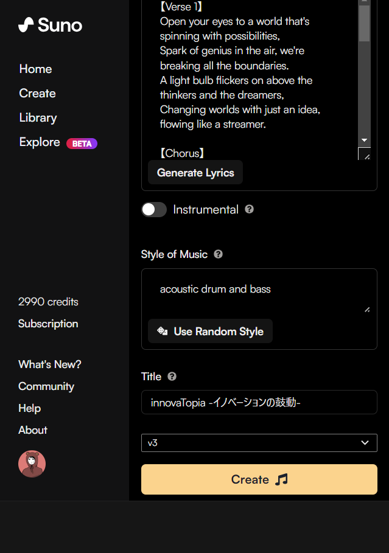Viewport: 389px width, 553px height.
Task: Open the user profile avatar
Action: pos(32,464)
